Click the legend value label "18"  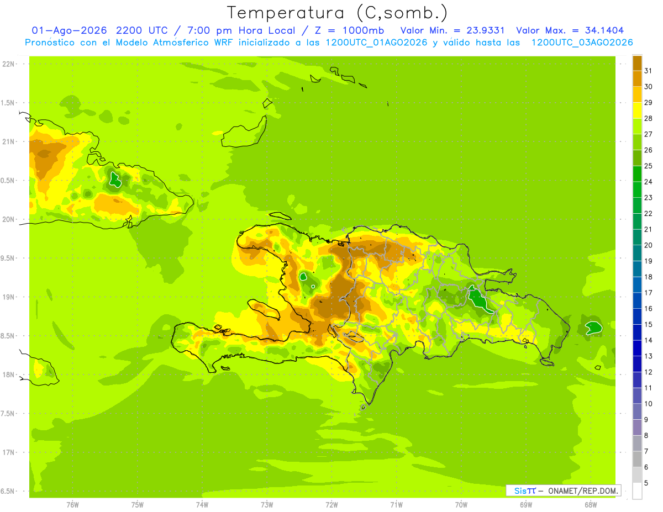[648, 277]
